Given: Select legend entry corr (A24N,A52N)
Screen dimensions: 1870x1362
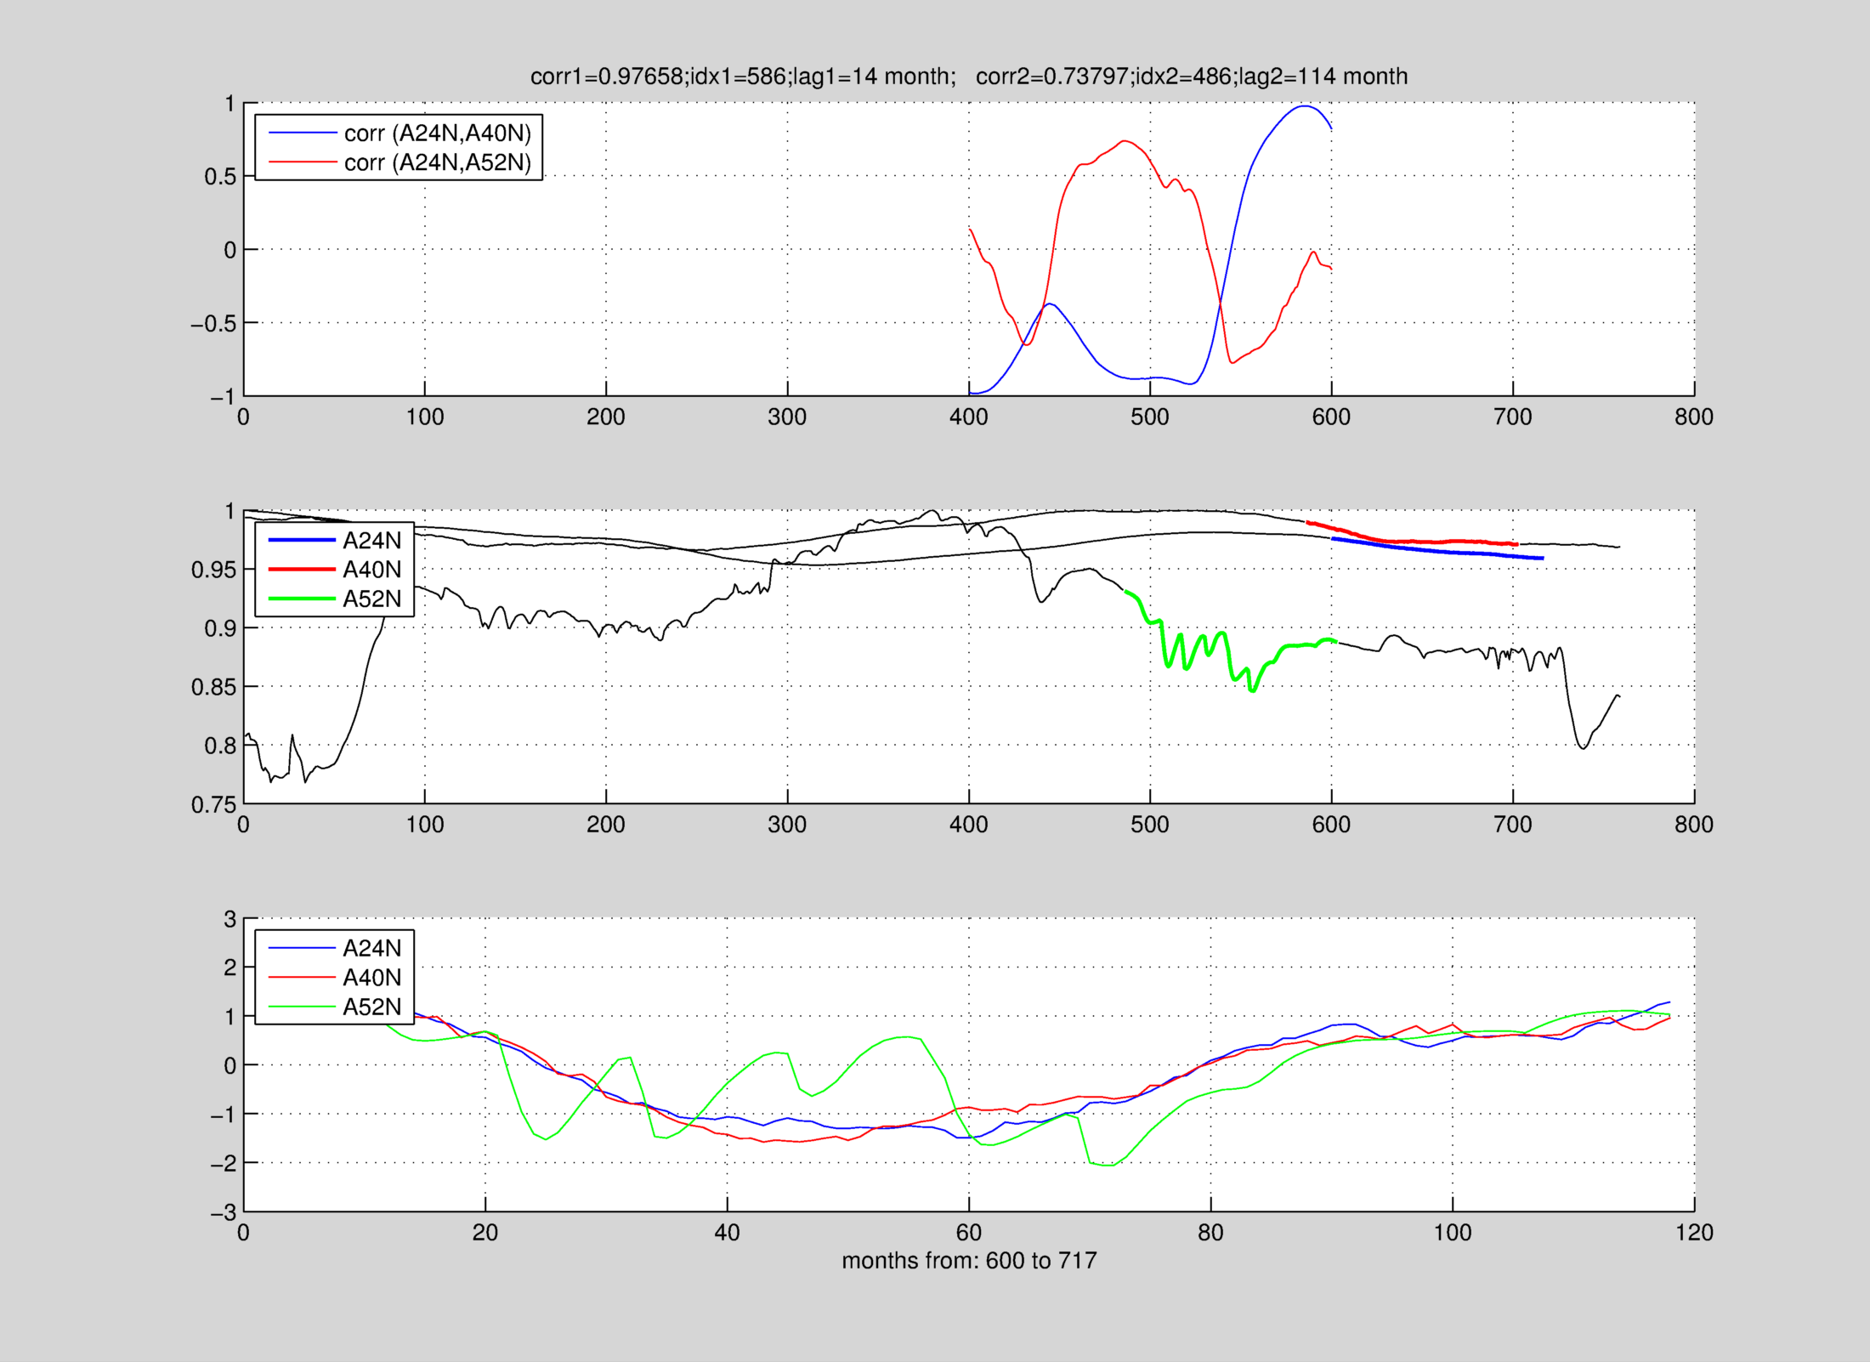Looking at the screenshot, I should pyautogui.click(x=437, y=162).
